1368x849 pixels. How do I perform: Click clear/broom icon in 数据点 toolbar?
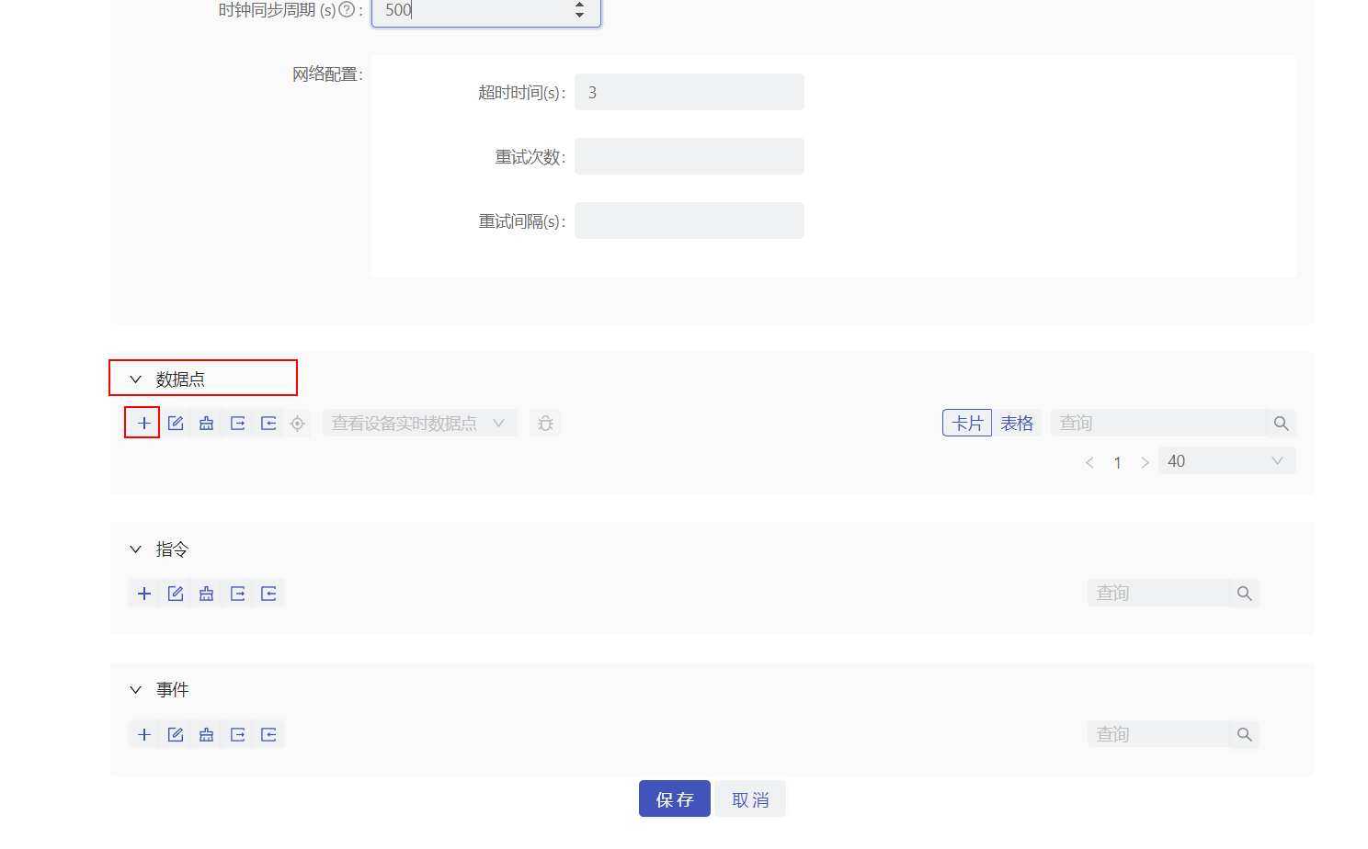coord(206,423)
